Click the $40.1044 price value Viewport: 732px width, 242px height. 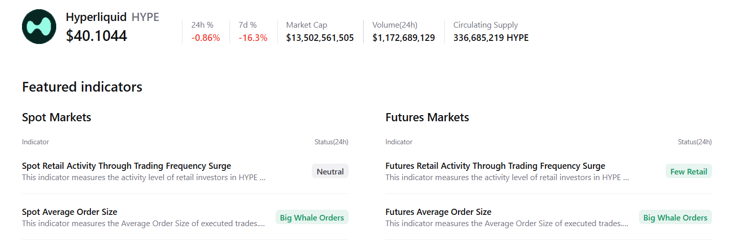click(97, 36)
